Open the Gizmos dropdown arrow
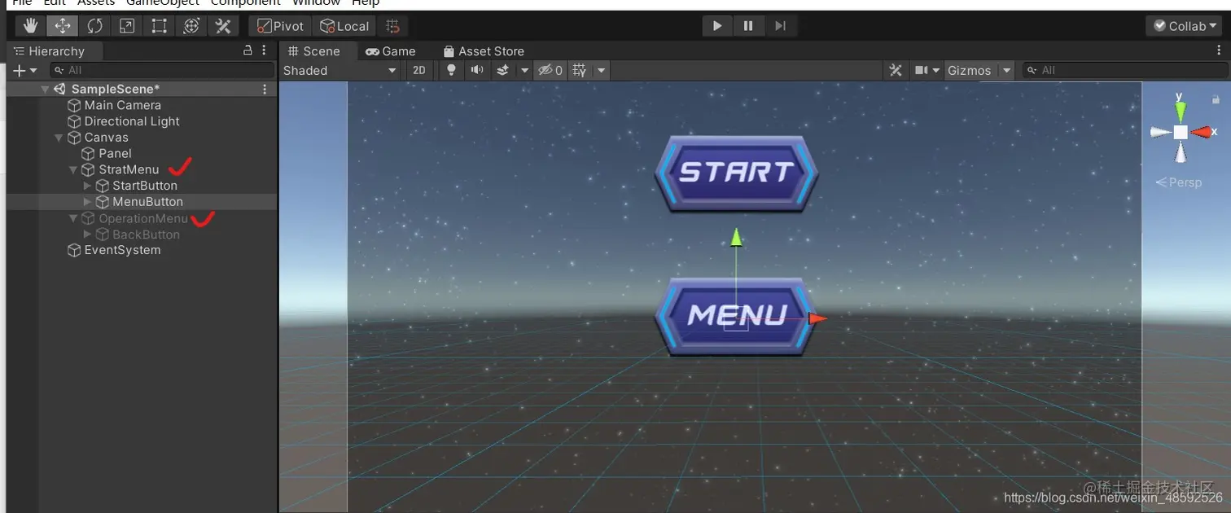This screenshot has width=1231, height=513. [1007, 71]
